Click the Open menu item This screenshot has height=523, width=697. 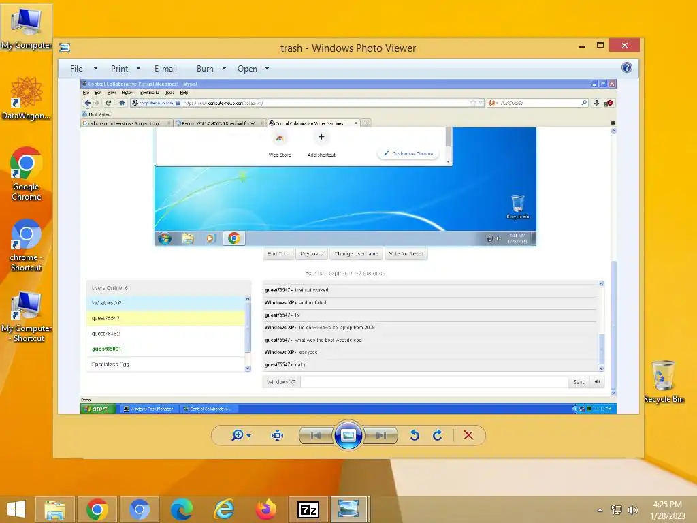(x=247, y=69)
